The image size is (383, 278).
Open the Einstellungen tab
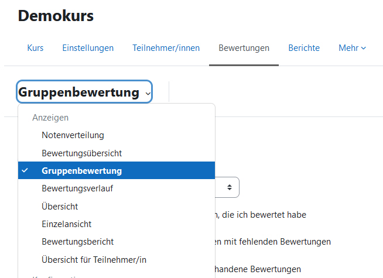pos(88,48)
